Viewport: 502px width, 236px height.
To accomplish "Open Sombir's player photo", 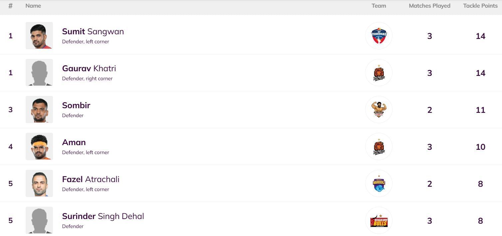I will pyautogui.click(x=39, y=110).
